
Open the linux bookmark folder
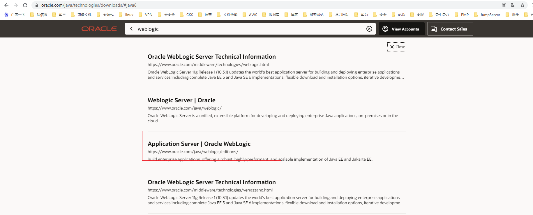click(126, 15)
